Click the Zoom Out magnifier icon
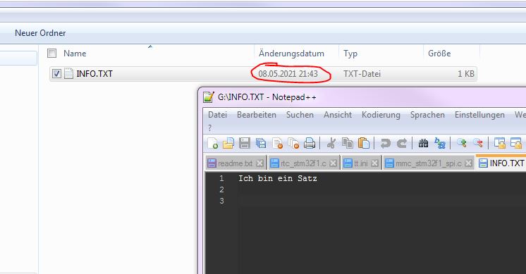 pos(477,144)
